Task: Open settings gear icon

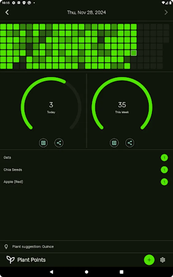Action: 163,260
